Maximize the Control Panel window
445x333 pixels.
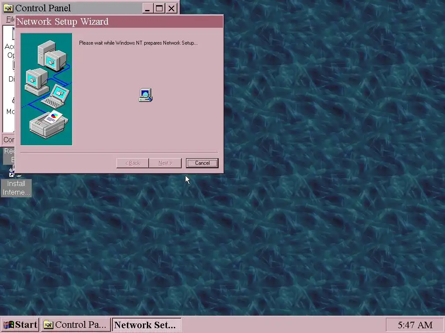point(159,8)
